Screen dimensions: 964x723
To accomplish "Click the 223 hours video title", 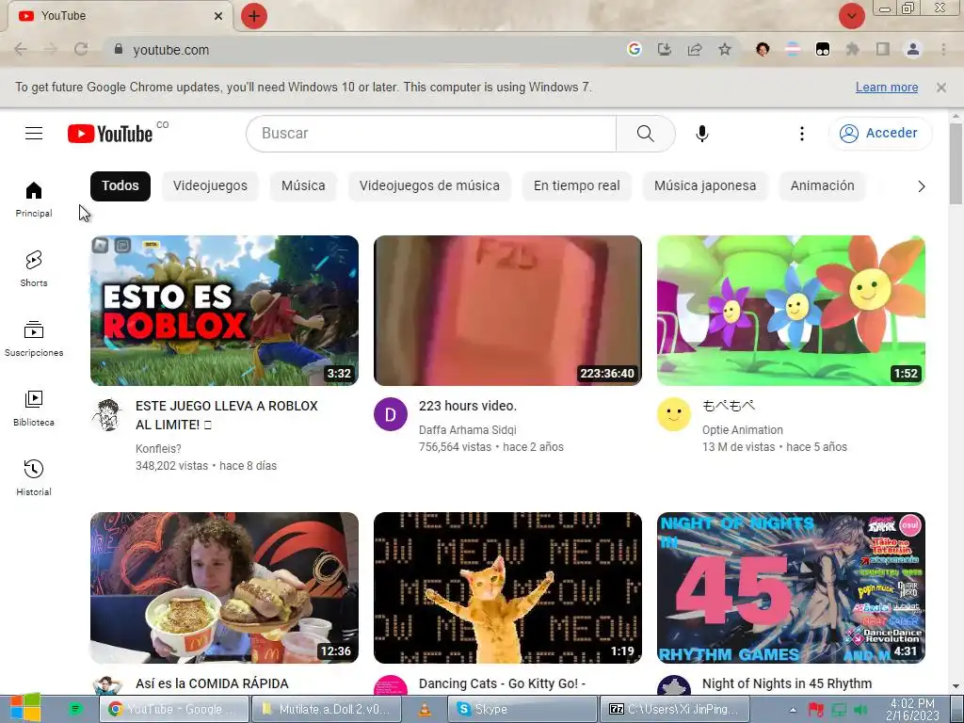I will [x=468, y=406].
